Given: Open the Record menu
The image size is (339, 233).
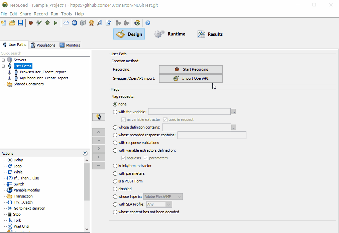Looking at the screenshot, I should coord(41,14).
